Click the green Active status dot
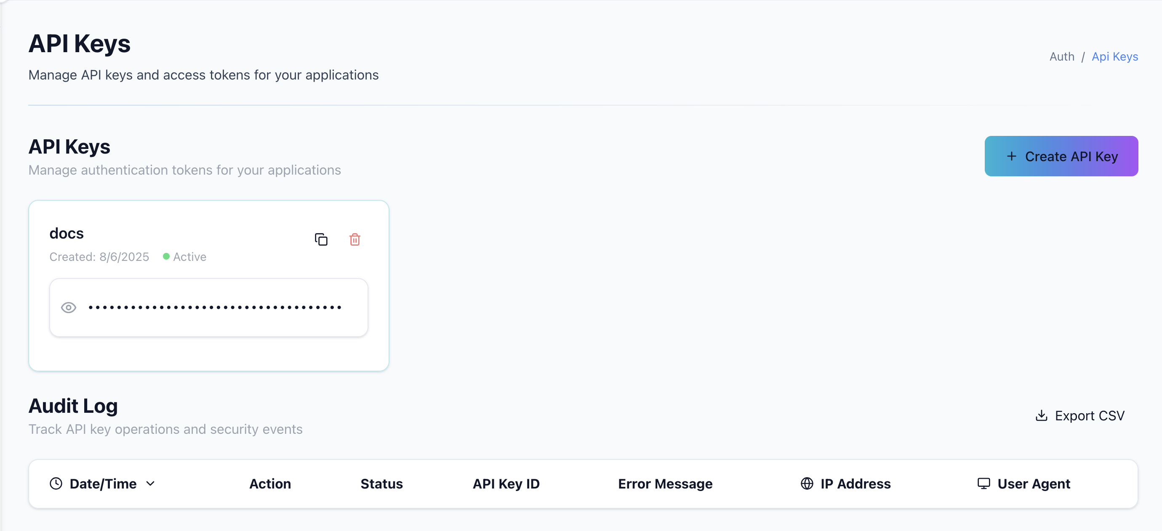The height and width of the screenshot is (531, 1162). (x=166, y=257)
